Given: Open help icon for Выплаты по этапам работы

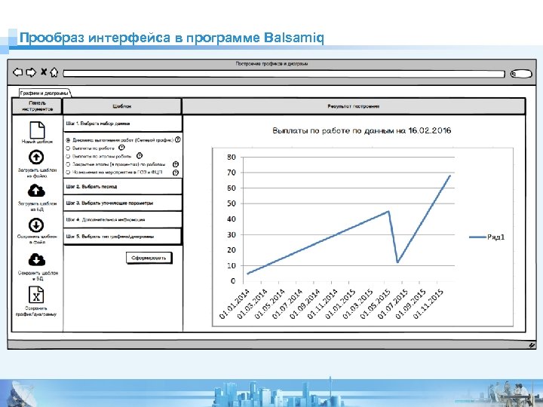Looking at the screenshot, I should (140, 156).
